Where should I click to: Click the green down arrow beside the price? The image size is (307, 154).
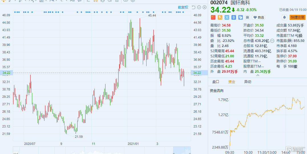pos(233,10)
